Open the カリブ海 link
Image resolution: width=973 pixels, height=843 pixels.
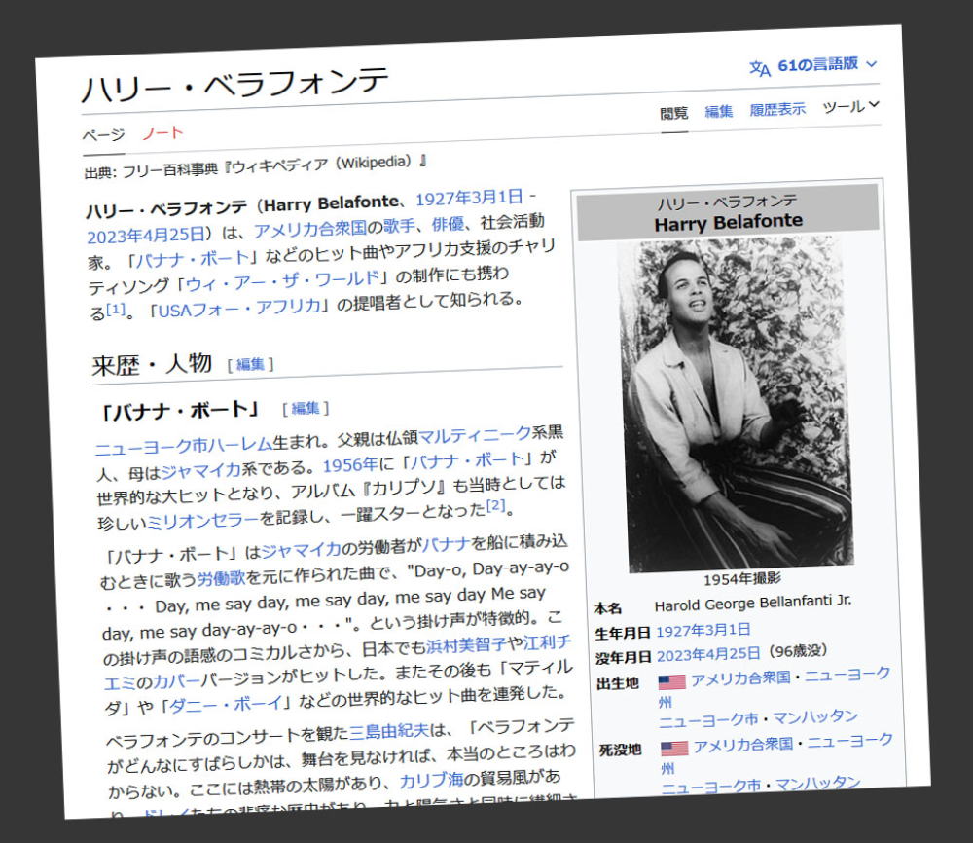coord(431,781)
